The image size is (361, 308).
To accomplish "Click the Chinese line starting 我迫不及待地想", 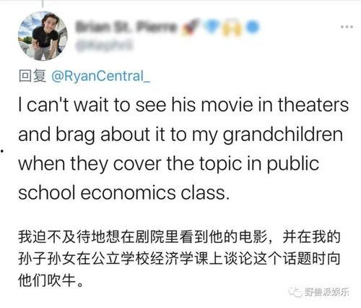I will tap(179, 237).
